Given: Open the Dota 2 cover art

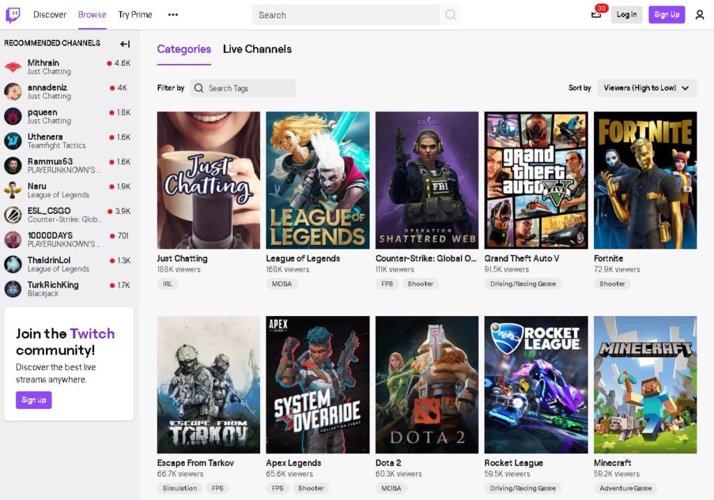Looking at the screenshot, I should click(x=427, y=385).
